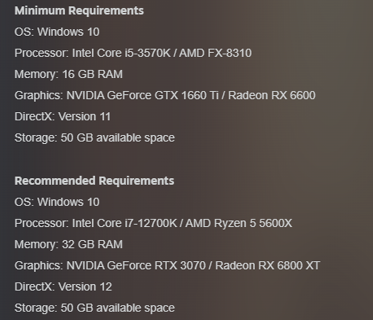Select the Intel Core i7-12700K processor line
This screenshot has height=320, width=373.
[x=153, y=223]
